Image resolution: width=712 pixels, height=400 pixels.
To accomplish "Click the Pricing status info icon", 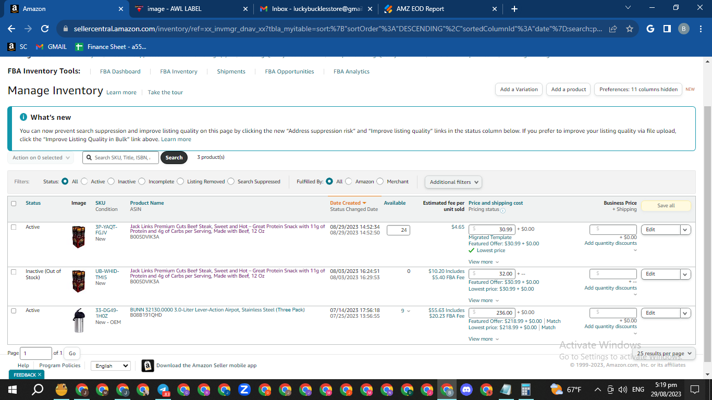I will (x=503, y=210).
